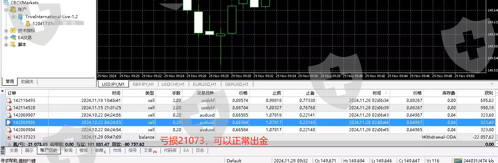This screenshot has height=163, width=498.
Task: Click the Withdrawal-ODA comment cell
Action: (x=438, y=137)
